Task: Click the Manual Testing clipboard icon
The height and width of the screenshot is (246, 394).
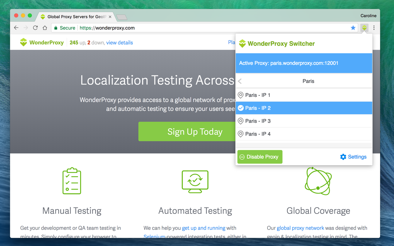Action: point(72,181)
